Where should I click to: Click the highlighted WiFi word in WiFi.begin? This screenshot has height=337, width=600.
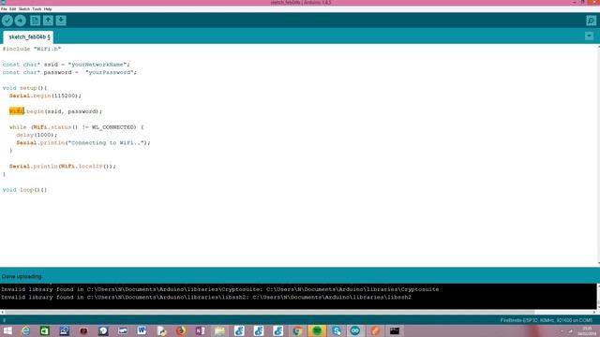17,111
